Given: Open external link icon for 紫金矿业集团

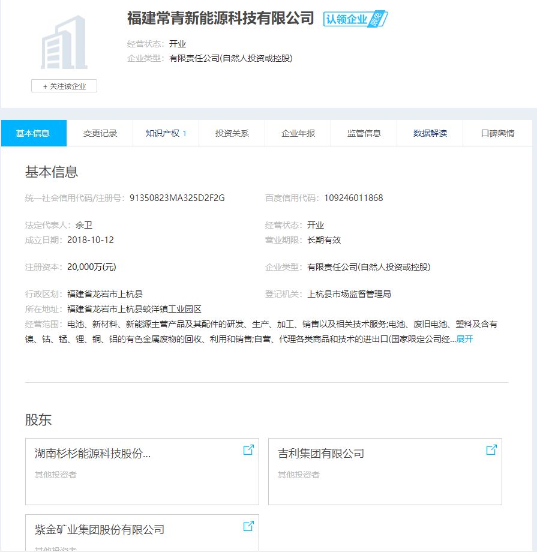Looking at the screenshot, I should tap(248, 526).
